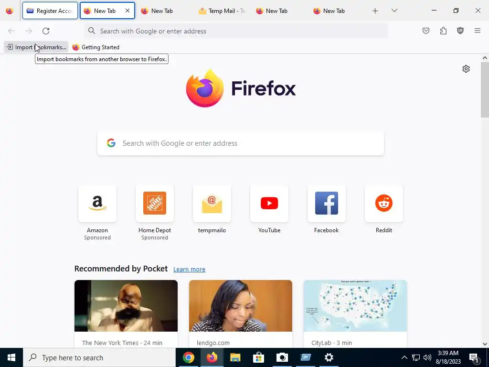Open Firefox View pinned icon
Screen dimensions: 489x367
[x=10, y=11]
